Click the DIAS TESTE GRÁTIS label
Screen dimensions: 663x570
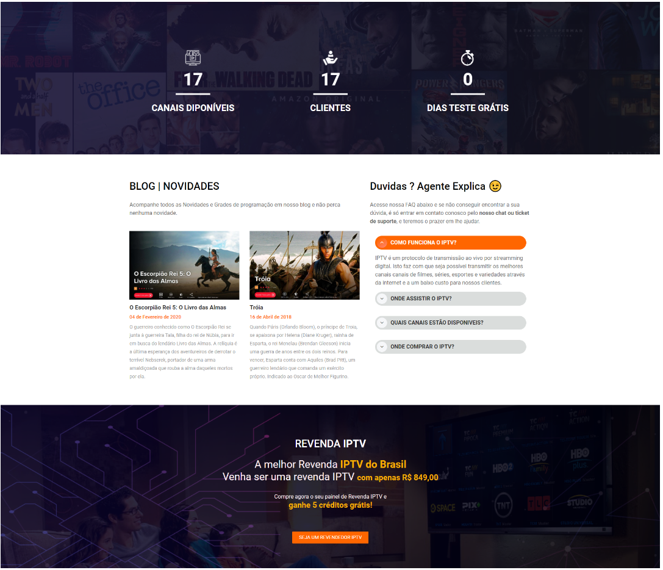468,108
